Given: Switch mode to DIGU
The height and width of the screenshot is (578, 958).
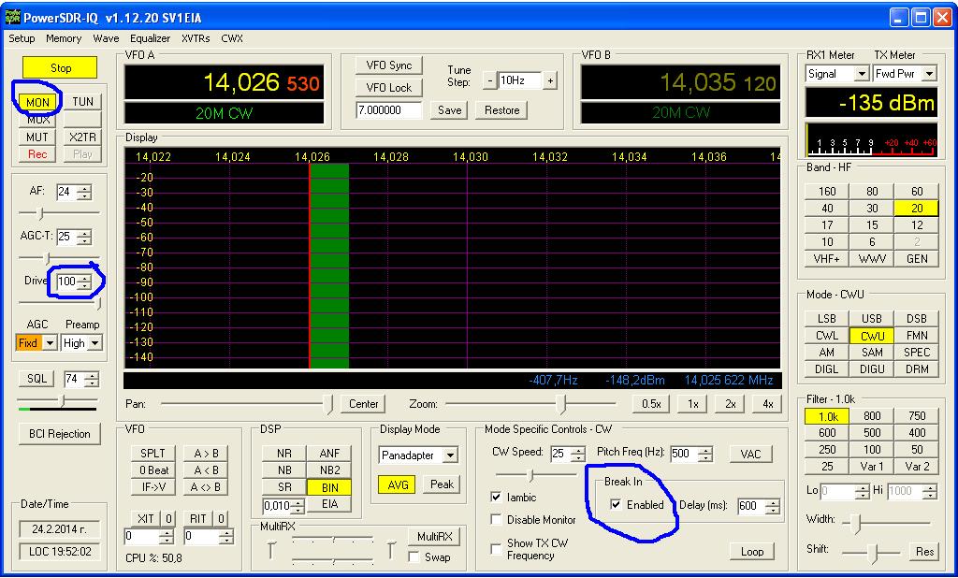Looking at the screenshot, I should coord(872,369).
